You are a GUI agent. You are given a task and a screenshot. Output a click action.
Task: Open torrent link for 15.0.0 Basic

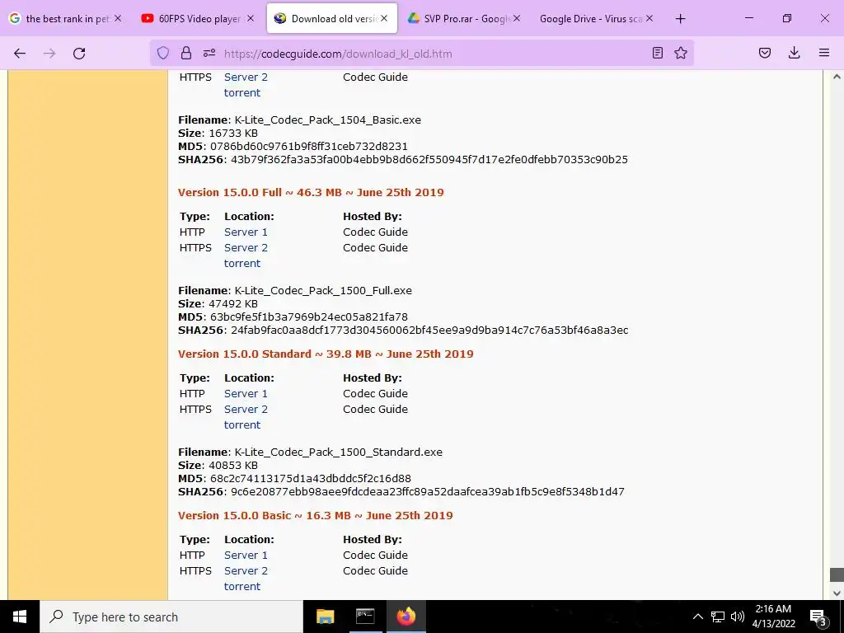coord(242,586)
